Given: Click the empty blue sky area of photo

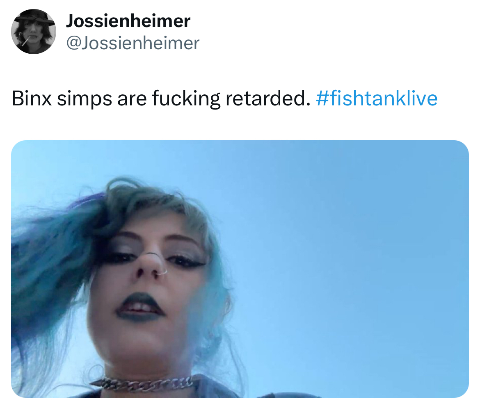Looking at the screenshot, I should click(x=352, y=260).
